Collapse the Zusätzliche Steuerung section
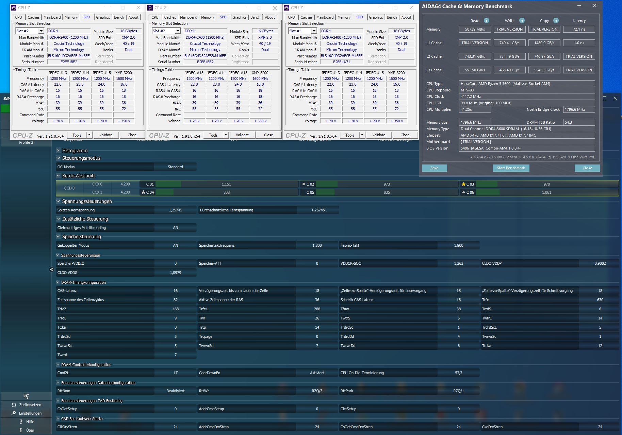The height and width of the screenshot is (435, 622). coord(58,219)
